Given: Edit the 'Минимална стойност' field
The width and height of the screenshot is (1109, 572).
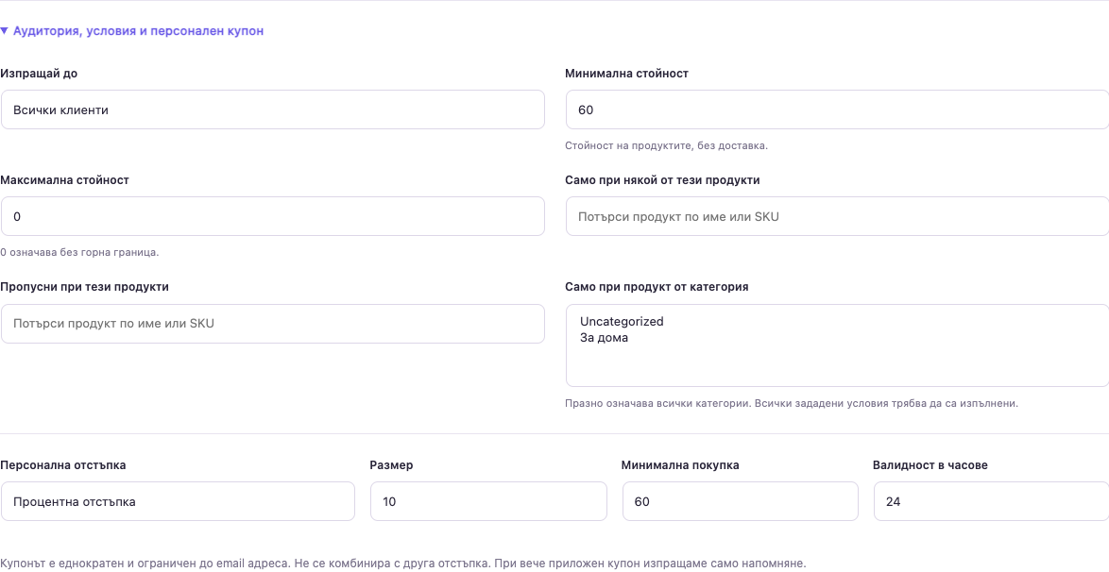Looking at the screenshot, I should coord(837,109).
